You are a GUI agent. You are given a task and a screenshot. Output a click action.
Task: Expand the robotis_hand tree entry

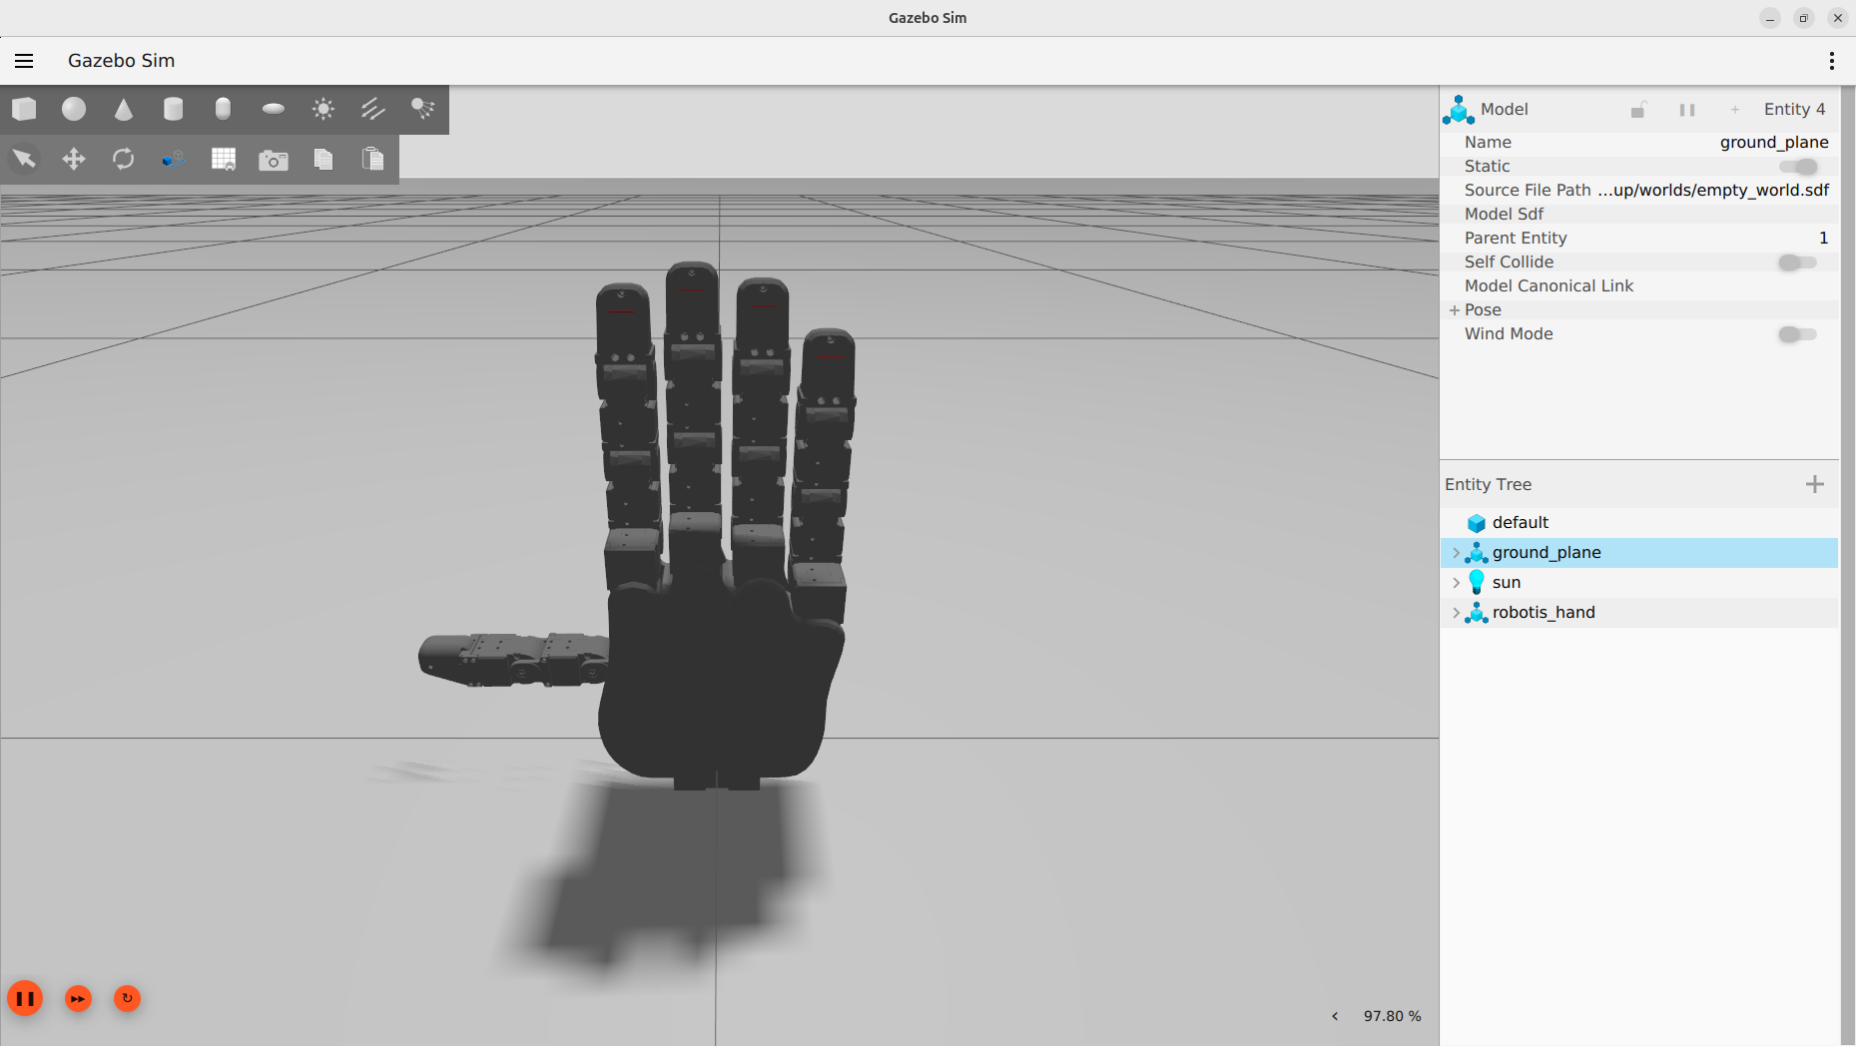pyautogui.click(x=1456, y=613)
